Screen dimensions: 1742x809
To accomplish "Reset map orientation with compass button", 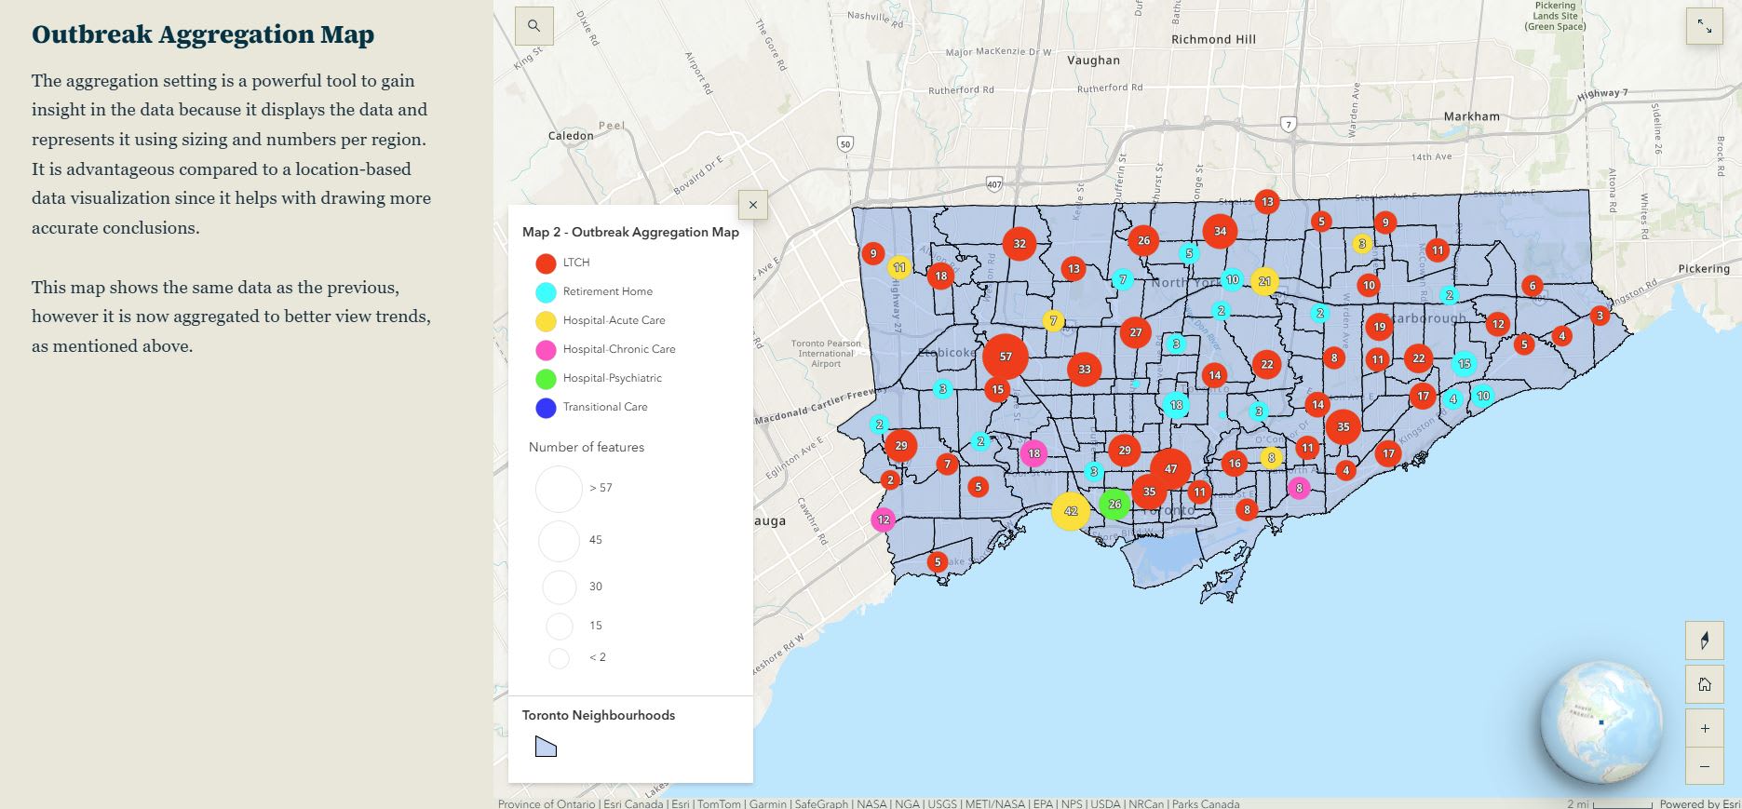I will click(x=1705, y=640).
